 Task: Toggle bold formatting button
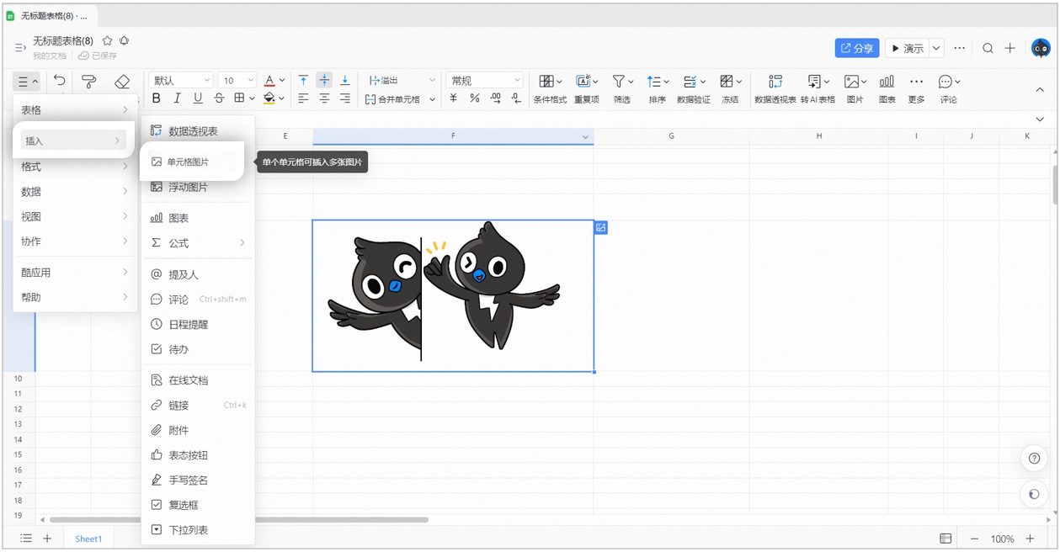tap(156, 98)
